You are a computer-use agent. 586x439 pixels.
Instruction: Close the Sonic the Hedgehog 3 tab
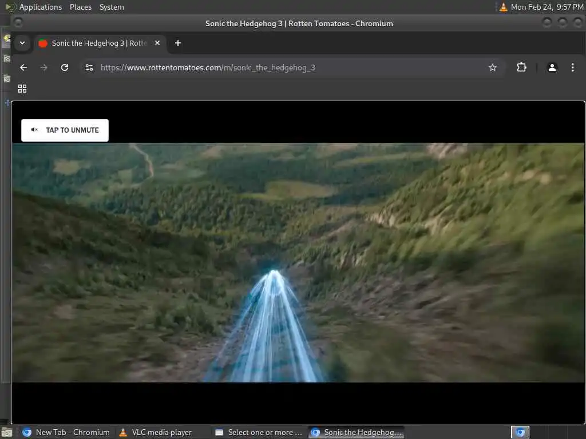(x=157, y=43)
